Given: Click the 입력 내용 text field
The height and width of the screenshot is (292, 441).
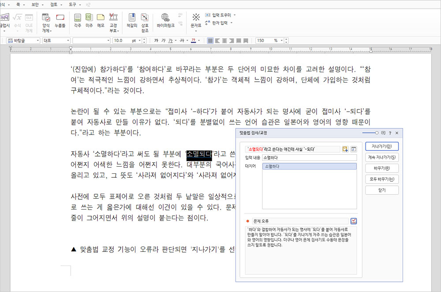Looking at the screenshot, I should (310, 157).
